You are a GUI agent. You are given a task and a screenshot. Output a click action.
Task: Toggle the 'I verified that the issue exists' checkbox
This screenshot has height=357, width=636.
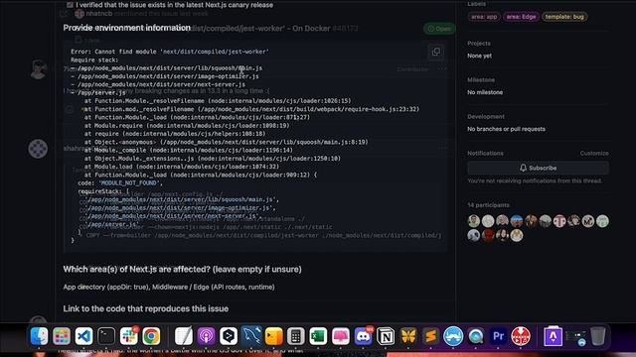coord(70,5)
